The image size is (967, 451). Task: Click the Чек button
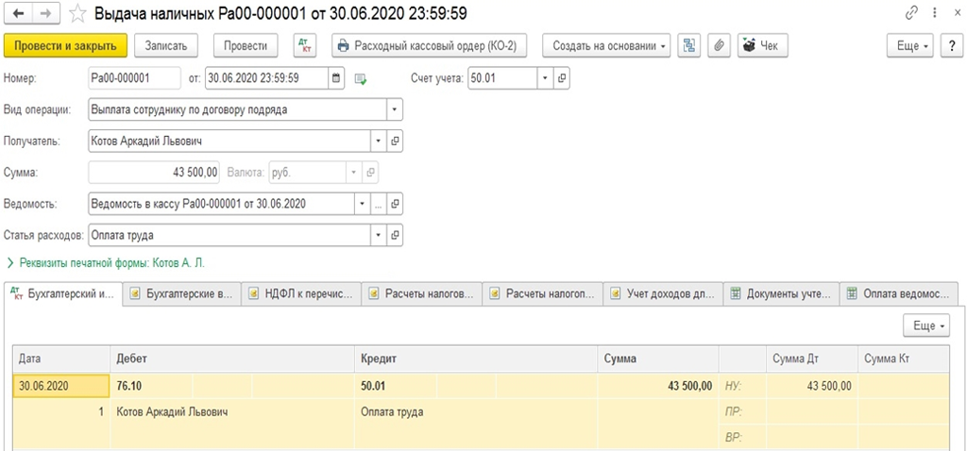pyautogui.click(x=762, y=45)
